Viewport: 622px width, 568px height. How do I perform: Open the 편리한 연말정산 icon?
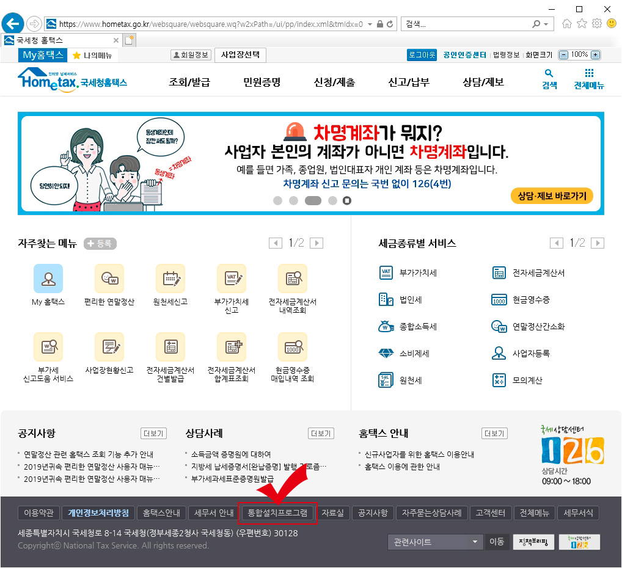[109, 279]
